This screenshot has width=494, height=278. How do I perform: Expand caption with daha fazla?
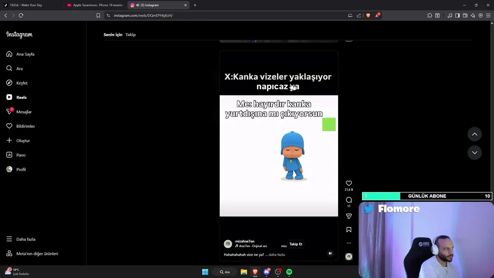pyautogui.click(x=277, y=255)
